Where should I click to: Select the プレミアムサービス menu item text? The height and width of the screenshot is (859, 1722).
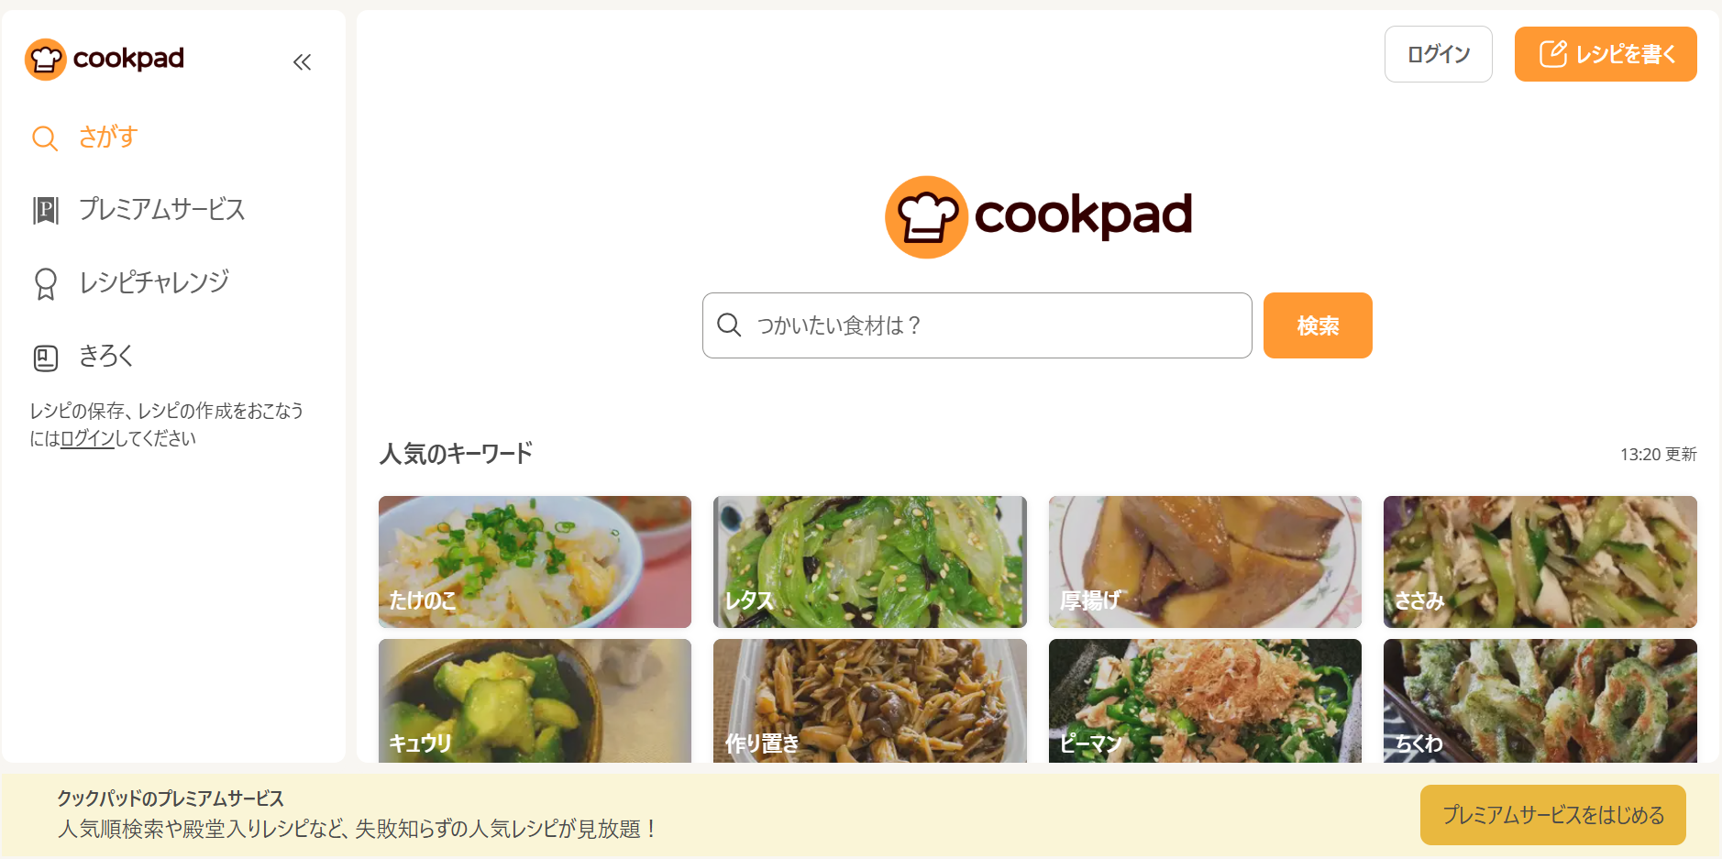tap(162, 209)
